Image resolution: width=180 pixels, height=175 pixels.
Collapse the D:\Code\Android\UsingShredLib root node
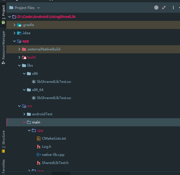pos(10,17)
